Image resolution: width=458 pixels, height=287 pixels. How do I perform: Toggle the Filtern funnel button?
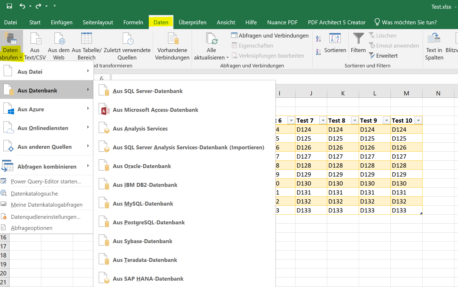coord(358,43)
